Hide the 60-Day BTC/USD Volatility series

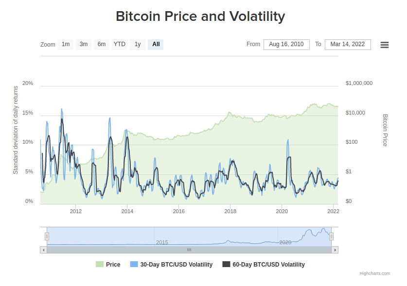pyautogui.click(x=268, y=265)
